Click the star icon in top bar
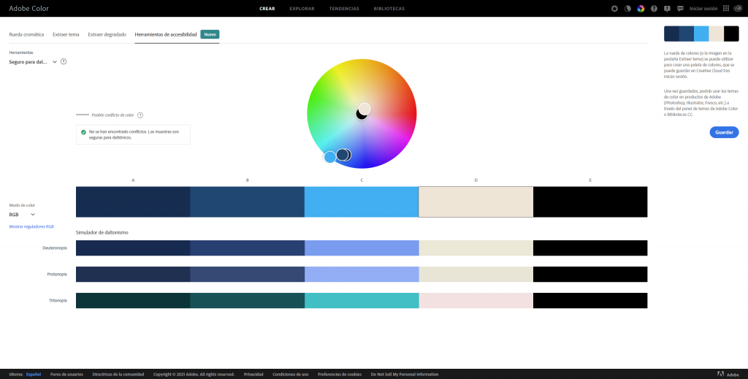 click(614, 9)
